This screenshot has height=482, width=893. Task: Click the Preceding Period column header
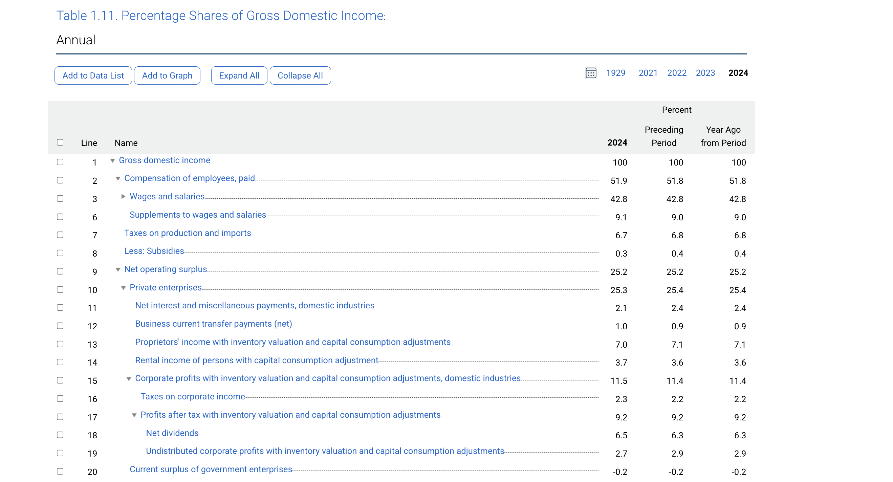pyautogui.click(x=664, y=136)
